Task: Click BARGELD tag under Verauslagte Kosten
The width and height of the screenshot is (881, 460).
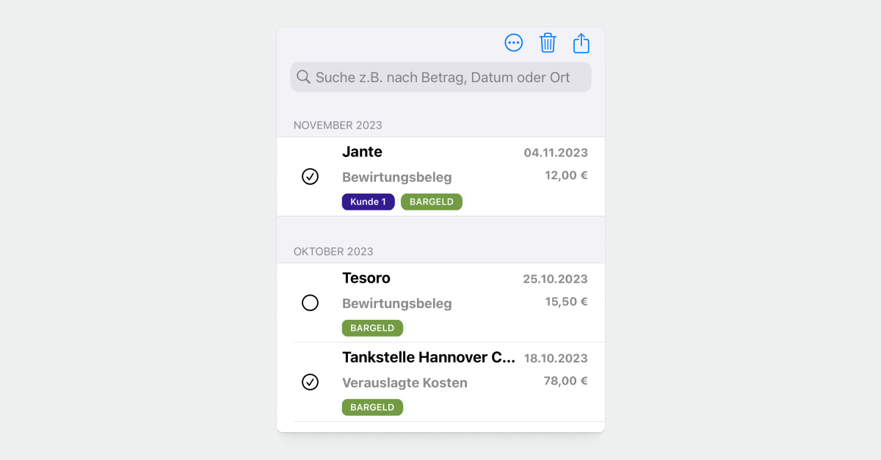Action: (372, 407)
